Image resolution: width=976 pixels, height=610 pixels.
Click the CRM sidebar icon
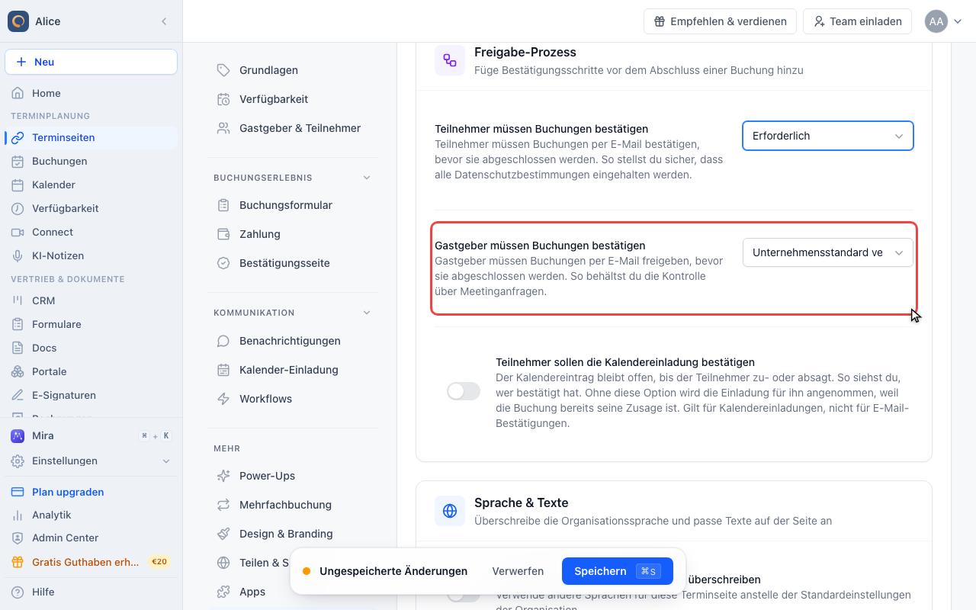18,300
